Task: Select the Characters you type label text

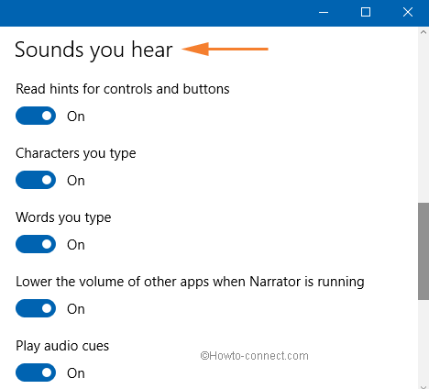Action: tap(76, 153)
